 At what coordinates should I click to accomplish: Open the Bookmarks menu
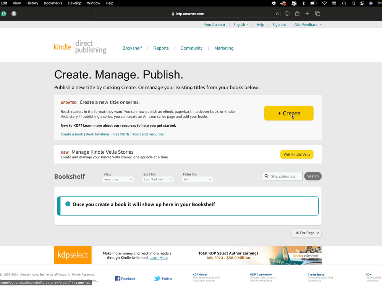pos(53,3)
